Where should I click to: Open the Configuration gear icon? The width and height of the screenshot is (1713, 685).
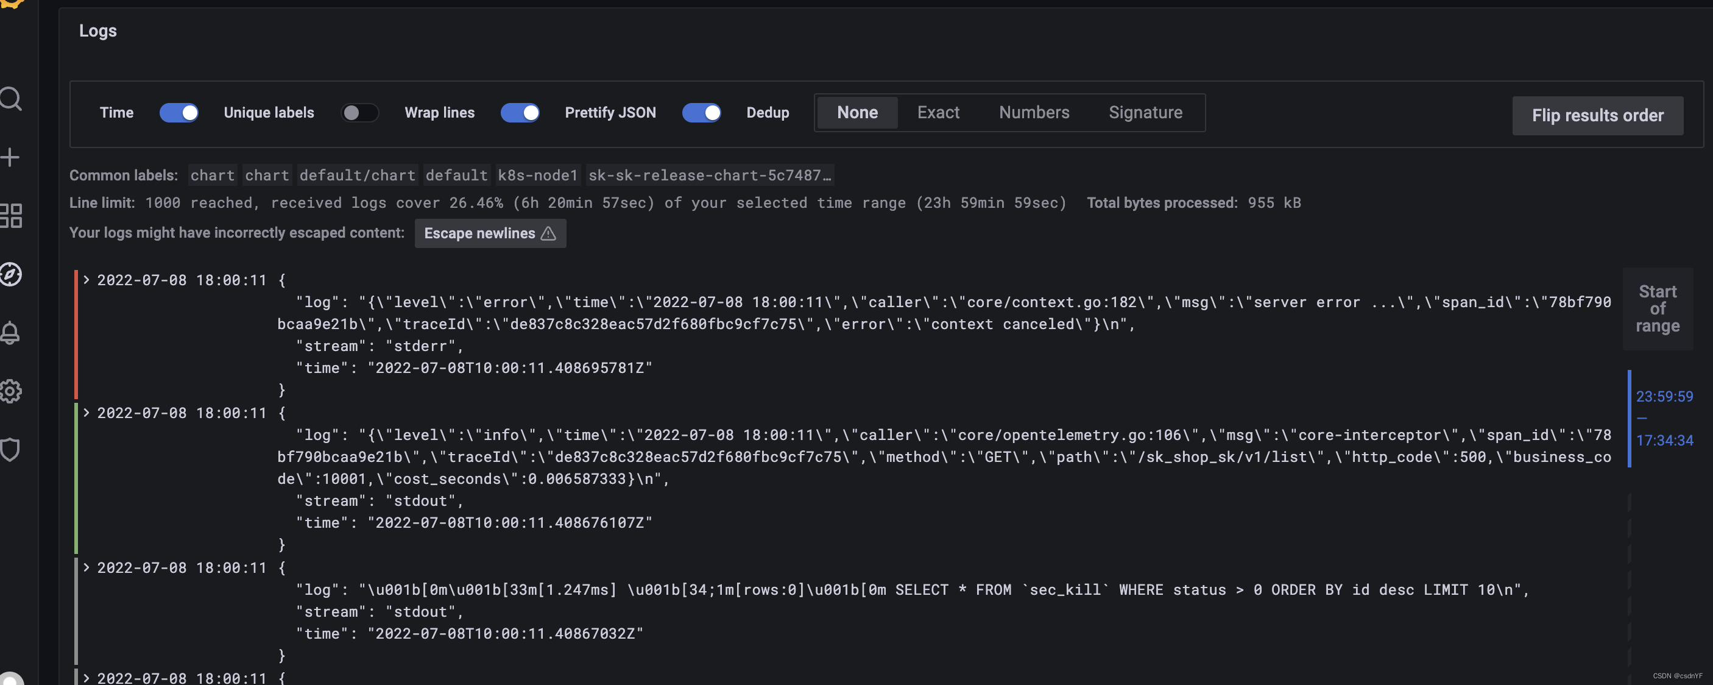click(x=10, y=391)
